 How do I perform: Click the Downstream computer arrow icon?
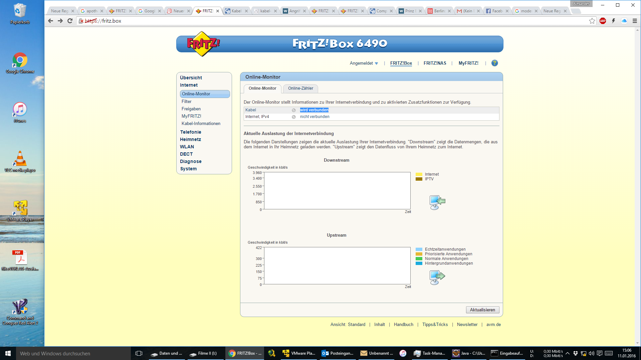437,202
